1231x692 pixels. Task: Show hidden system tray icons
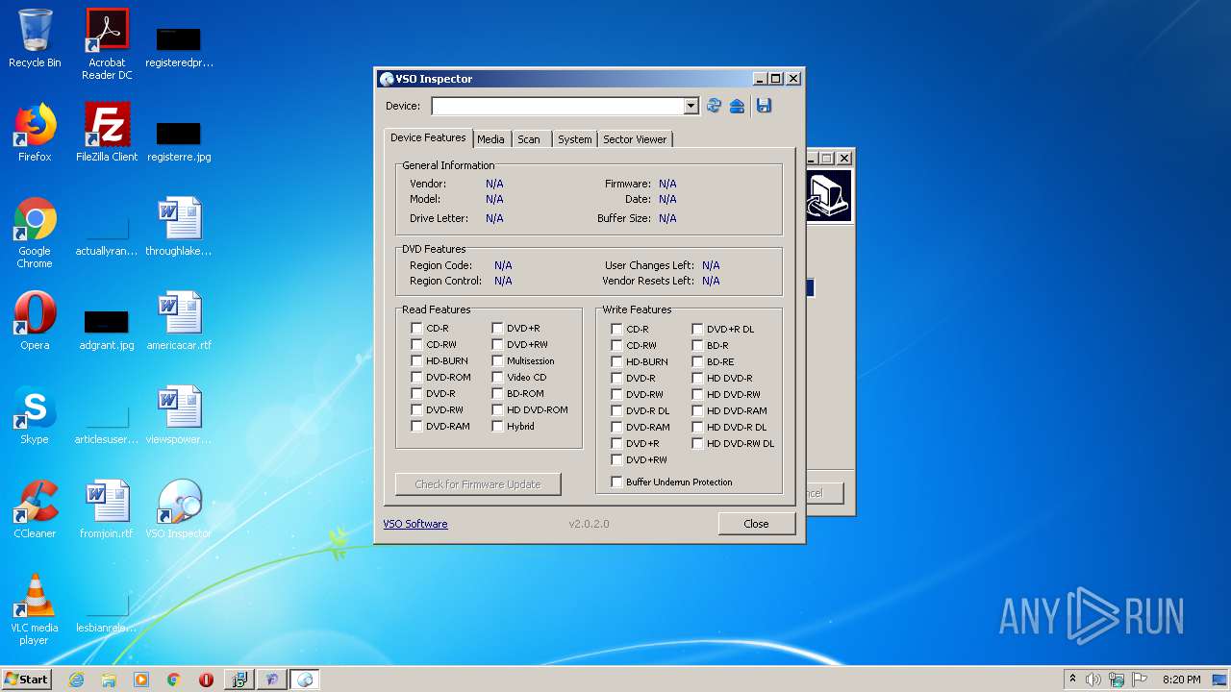(x=1072, y=680)
